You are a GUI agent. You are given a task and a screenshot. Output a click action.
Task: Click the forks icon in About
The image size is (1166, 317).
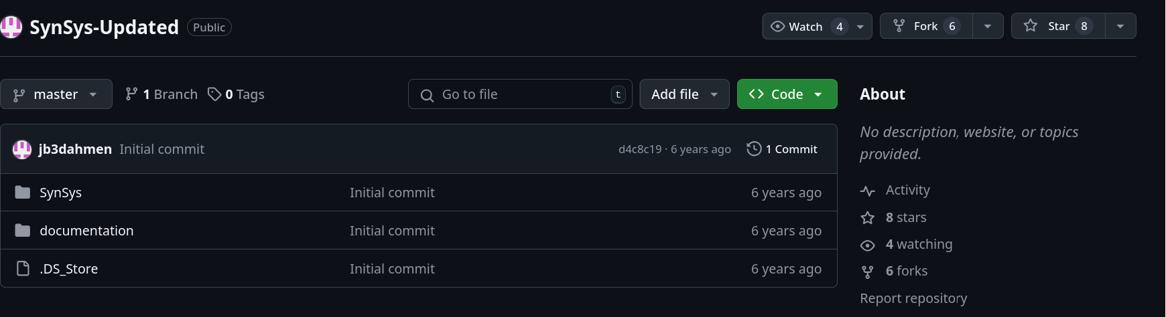click(868, 272)
